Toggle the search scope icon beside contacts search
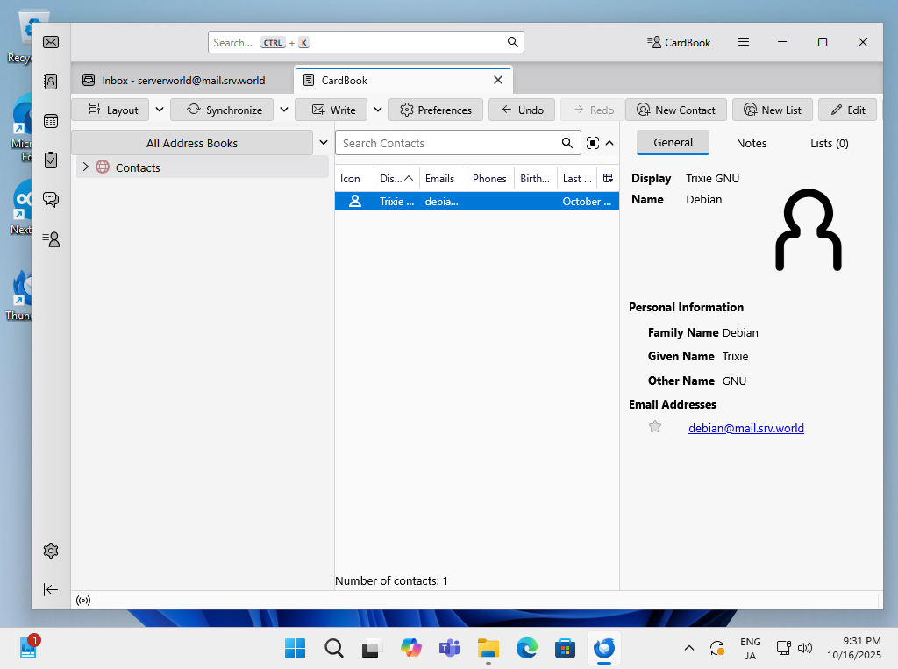The width and height of the screenshot is (898, 669). [x=593, y=143]
